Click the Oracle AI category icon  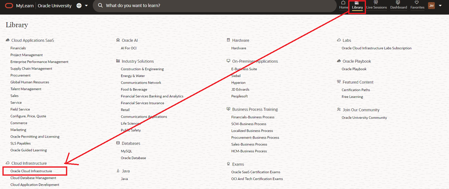coord(118,40)
